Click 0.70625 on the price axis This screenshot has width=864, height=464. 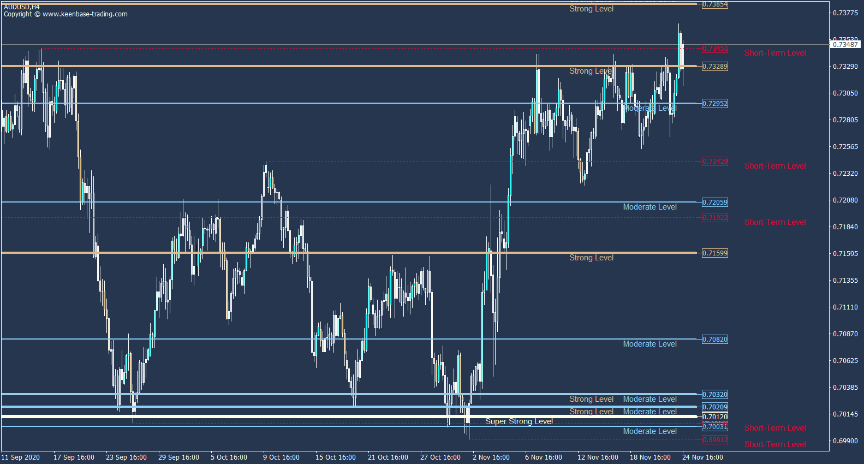845,361
